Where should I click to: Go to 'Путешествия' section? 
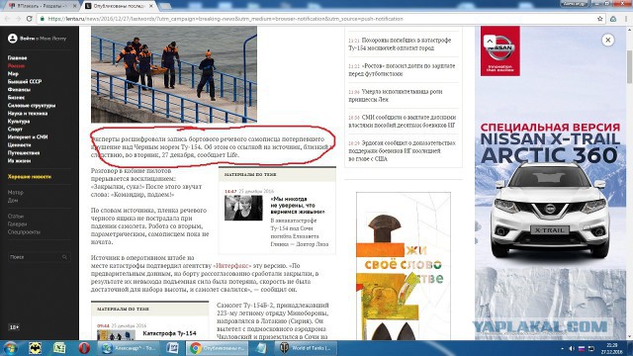(24, 152)
